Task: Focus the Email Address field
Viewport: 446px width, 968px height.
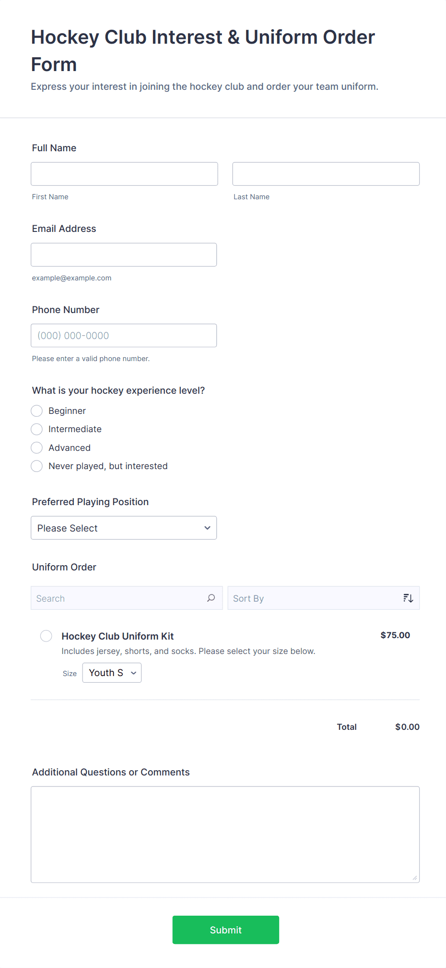Action: point(124,254)
